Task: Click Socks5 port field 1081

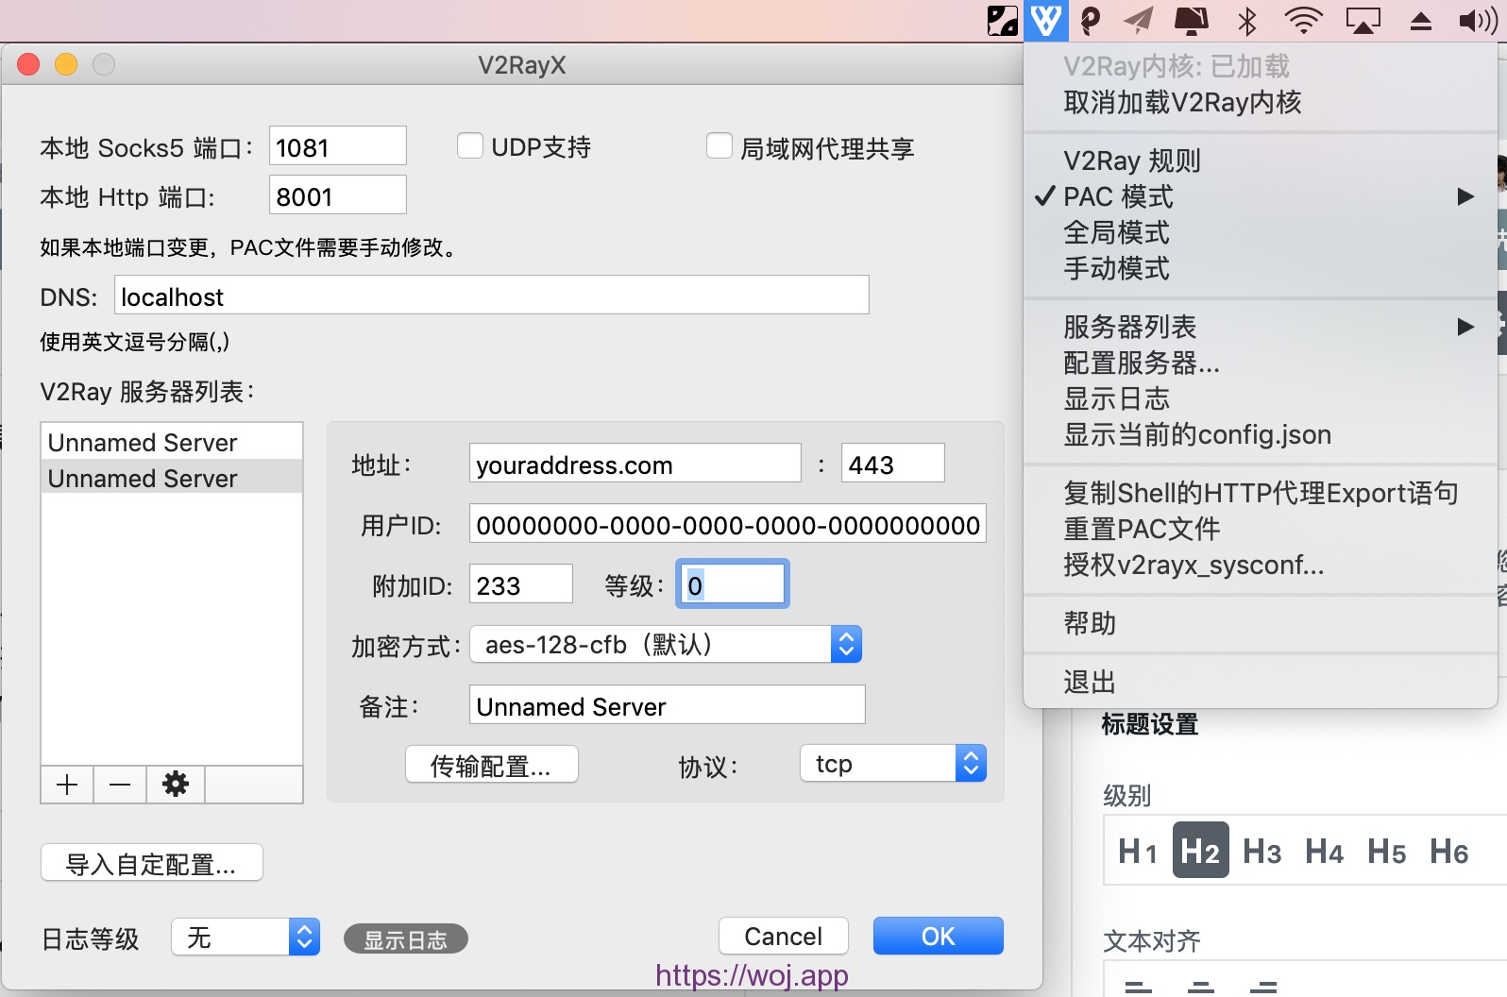Action: coord(337,146)
